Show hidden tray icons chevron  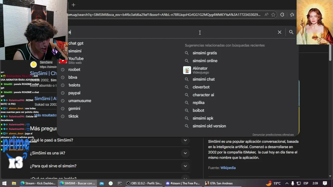pos(287,183)
